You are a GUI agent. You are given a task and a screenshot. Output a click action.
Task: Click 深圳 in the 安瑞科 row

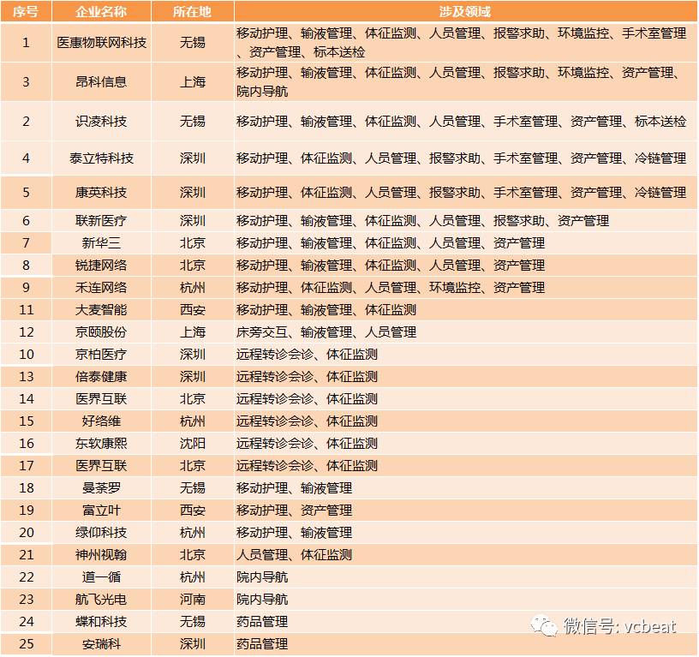[x=192, y=643]
